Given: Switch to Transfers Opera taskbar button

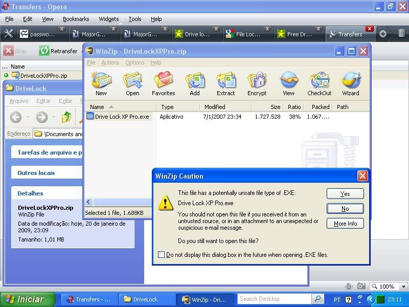Looking at the screenshot, I should (x=88, y=299).
